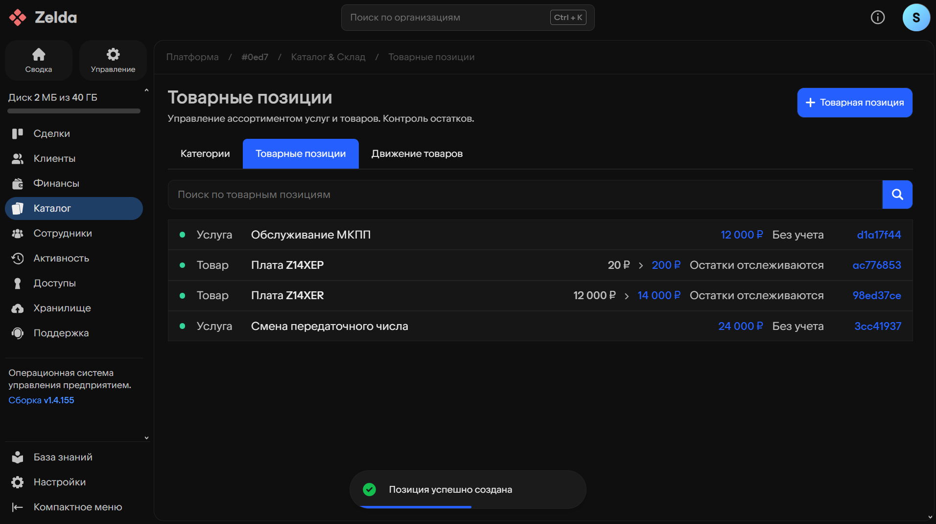Switch to the Категории tab
The height and width of the screenshot is (524, 936).
click(205, 153)
